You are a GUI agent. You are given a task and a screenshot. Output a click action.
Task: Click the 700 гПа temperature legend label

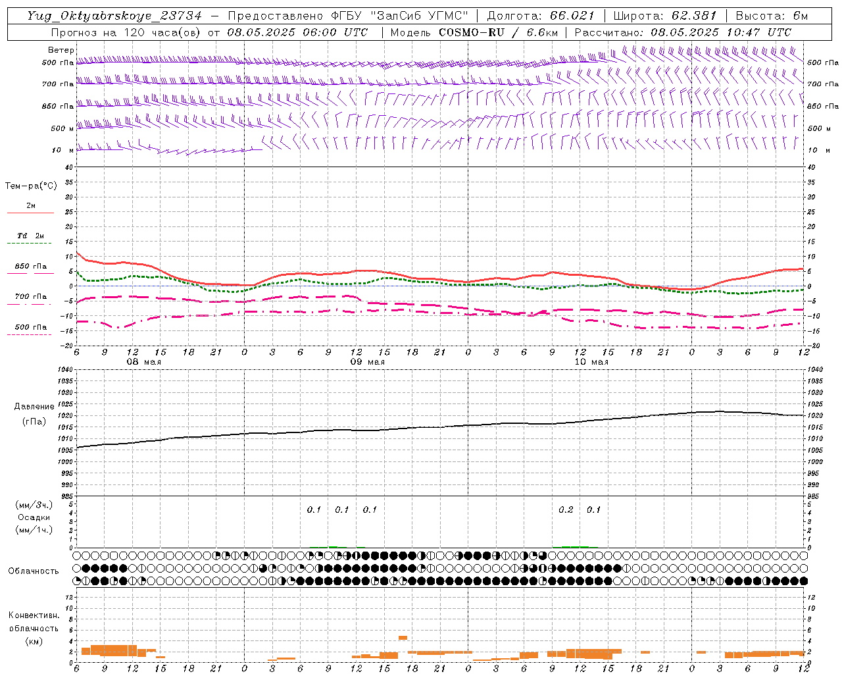[31, 296]
